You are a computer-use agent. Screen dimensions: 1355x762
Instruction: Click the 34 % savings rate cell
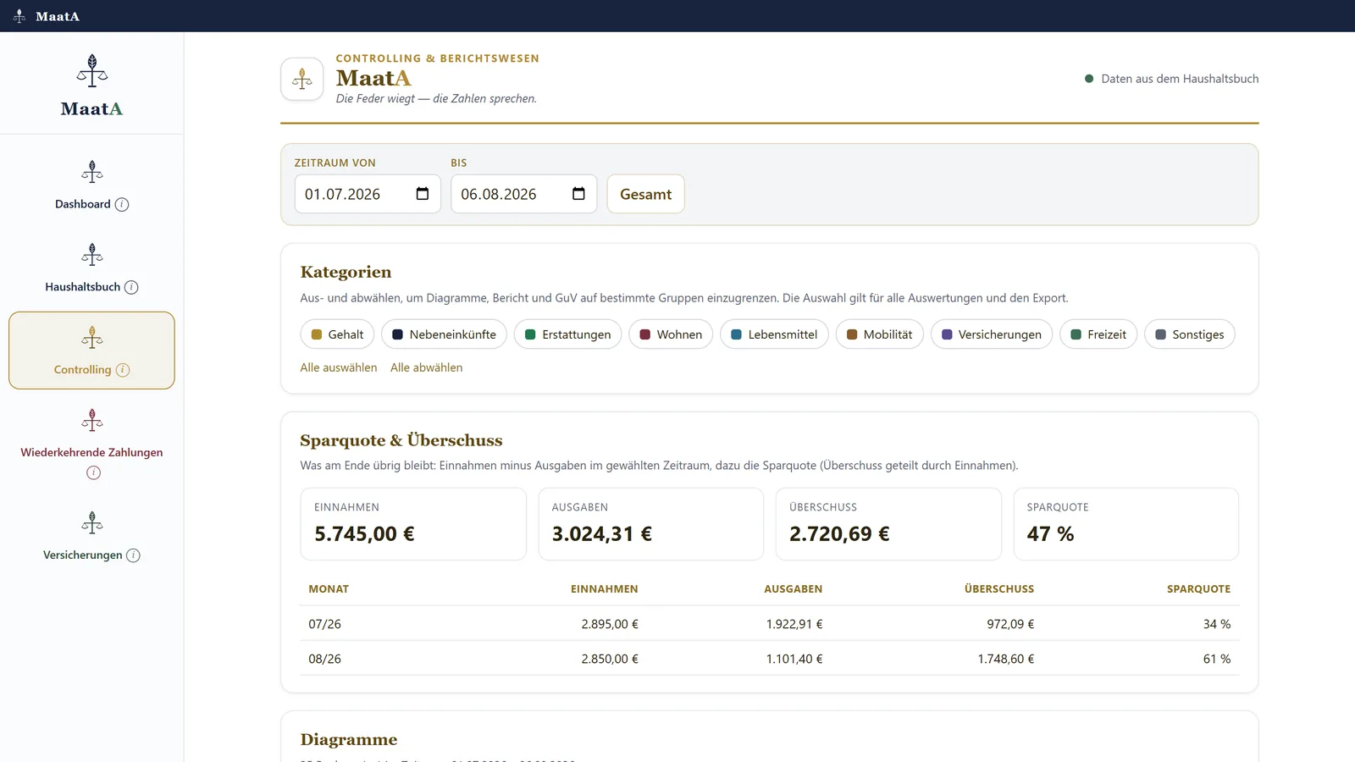tap(1217, 624)
